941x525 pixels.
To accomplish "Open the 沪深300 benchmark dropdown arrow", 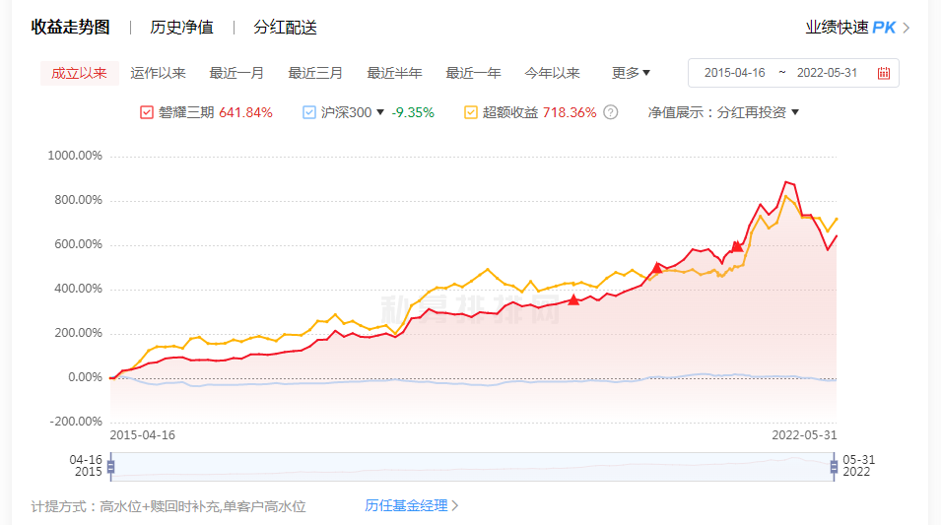I will (x=380, y=112).
